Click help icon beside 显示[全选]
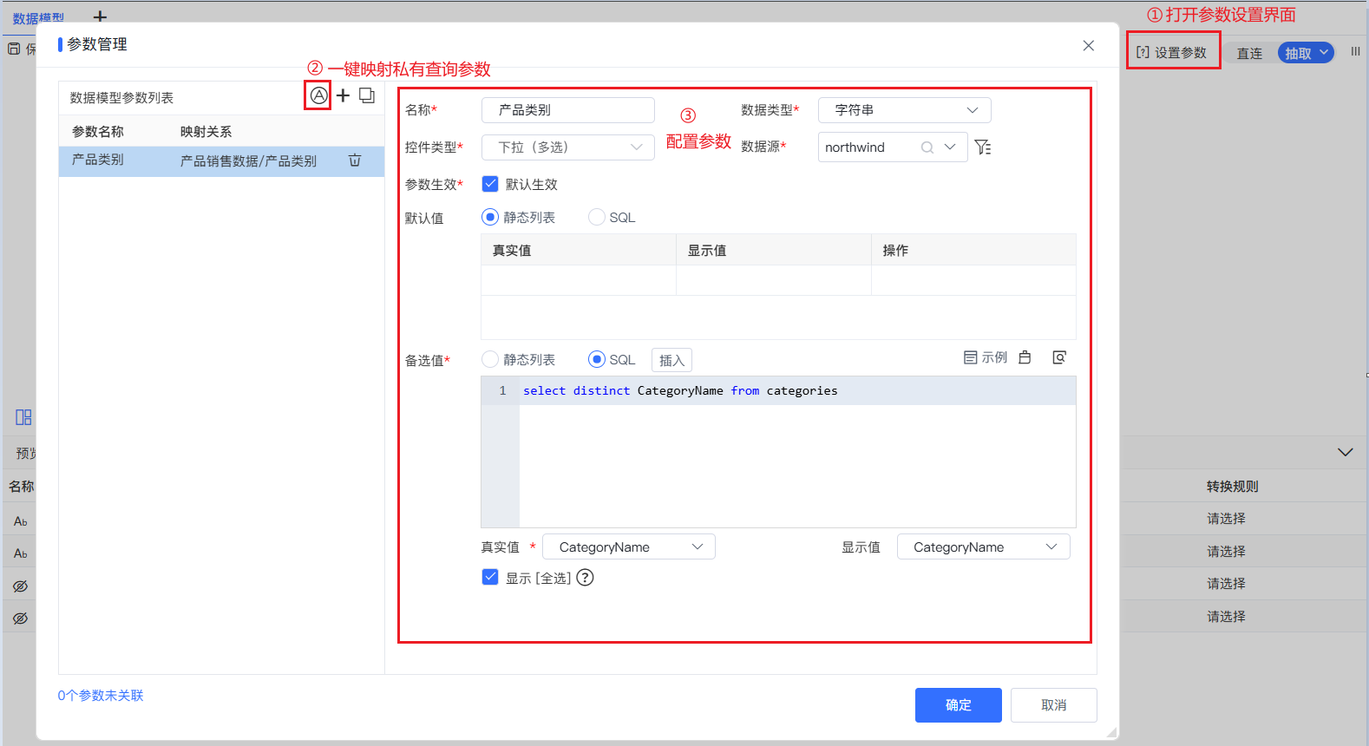1369x746 pixels. 586,578
